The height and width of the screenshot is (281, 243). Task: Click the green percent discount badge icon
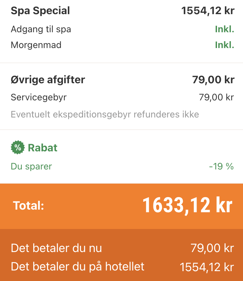(x=17, y=148)
